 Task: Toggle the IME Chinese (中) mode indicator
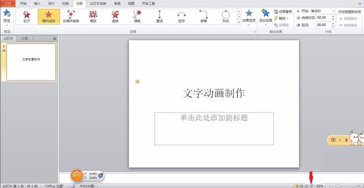click(333, 140)
